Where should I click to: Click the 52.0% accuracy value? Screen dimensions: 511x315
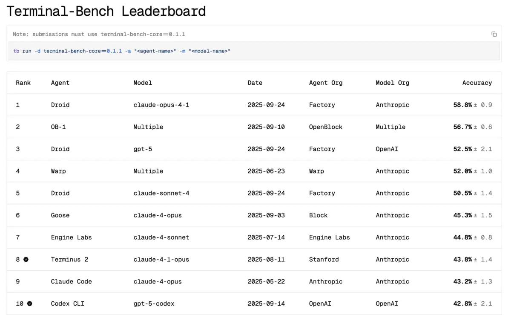[x=462, y=171]
